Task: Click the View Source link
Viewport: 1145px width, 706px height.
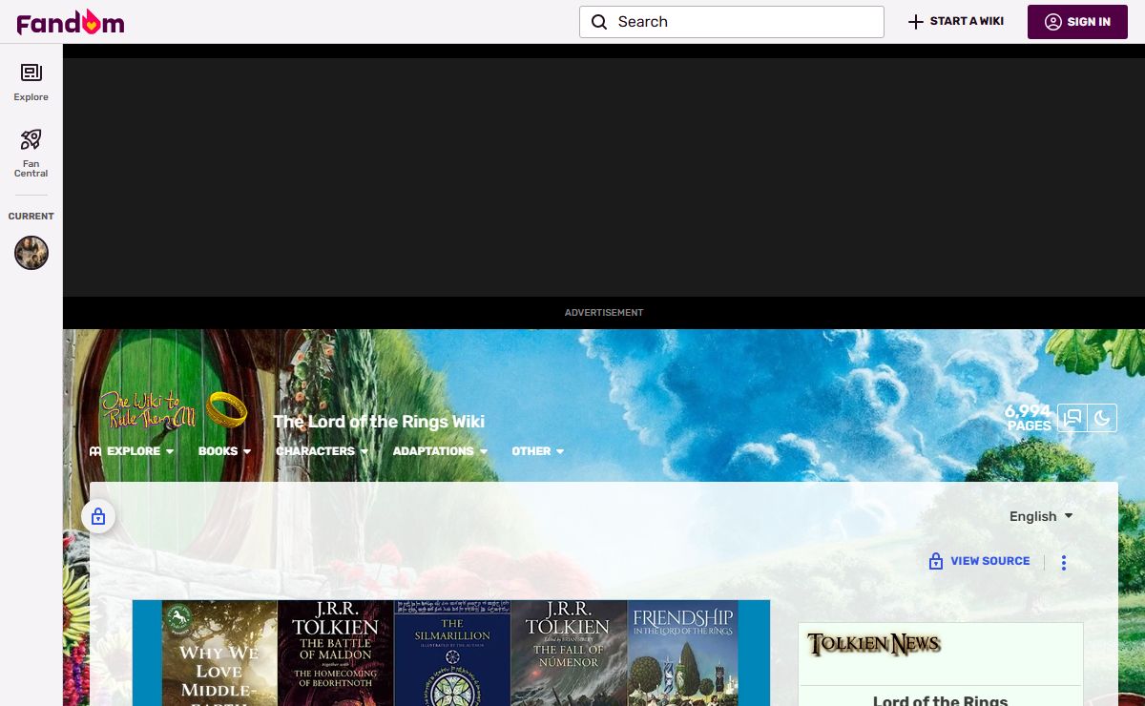Action: (x=979, y=561)
